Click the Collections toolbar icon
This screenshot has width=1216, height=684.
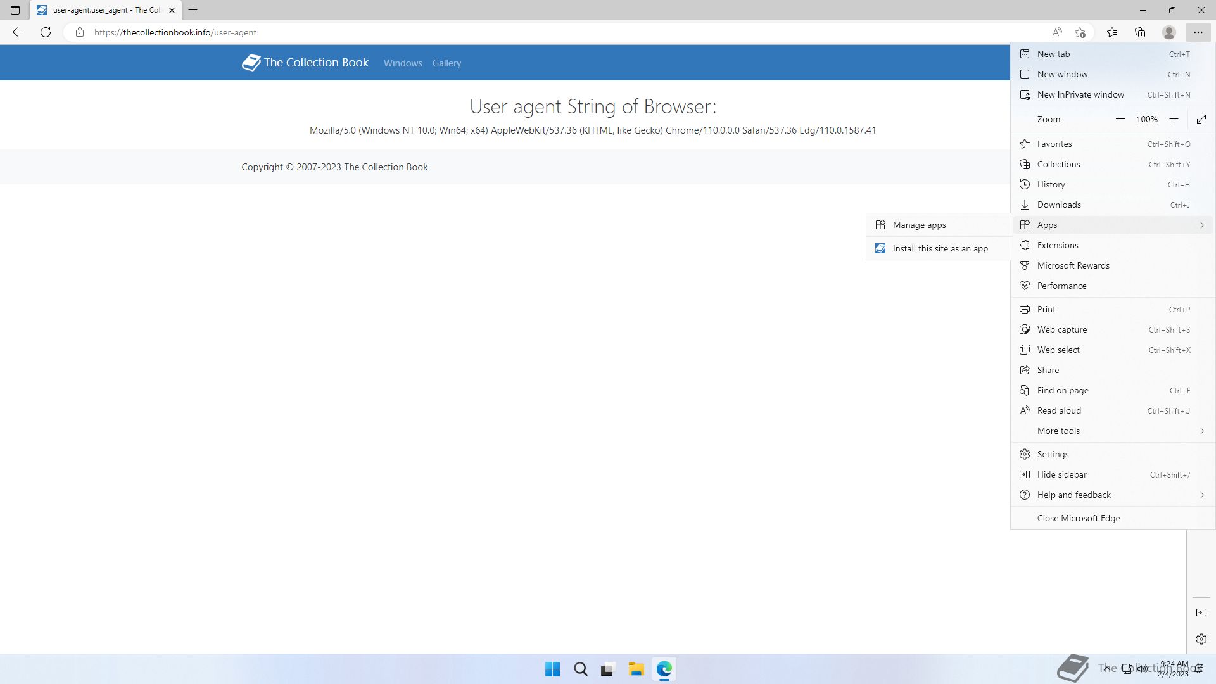(x=1140, y=32)
